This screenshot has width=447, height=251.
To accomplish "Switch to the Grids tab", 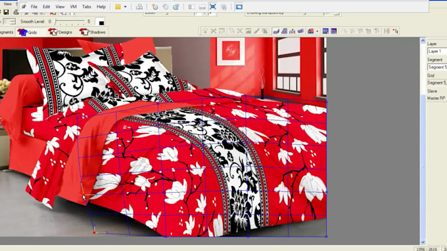I will [28, 32].
